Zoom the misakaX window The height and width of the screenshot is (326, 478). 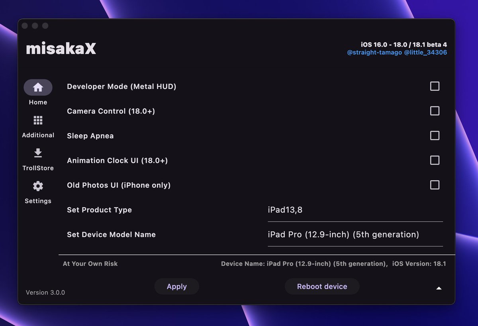[45, 26]
